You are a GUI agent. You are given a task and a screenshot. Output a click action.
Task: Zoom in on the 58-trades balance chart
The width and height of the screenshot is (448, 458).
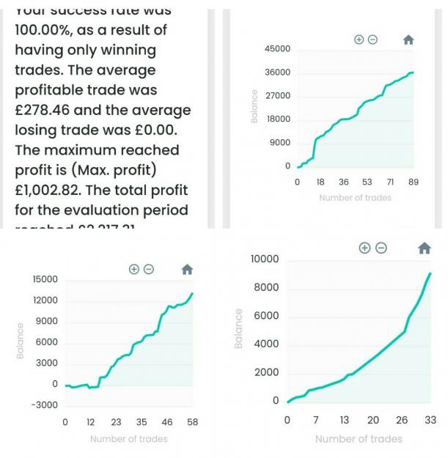coord(134,269)
